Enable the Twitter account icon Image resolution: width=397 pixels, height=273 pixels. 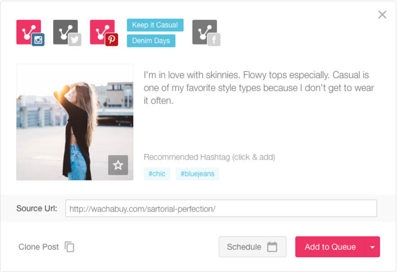67,33
